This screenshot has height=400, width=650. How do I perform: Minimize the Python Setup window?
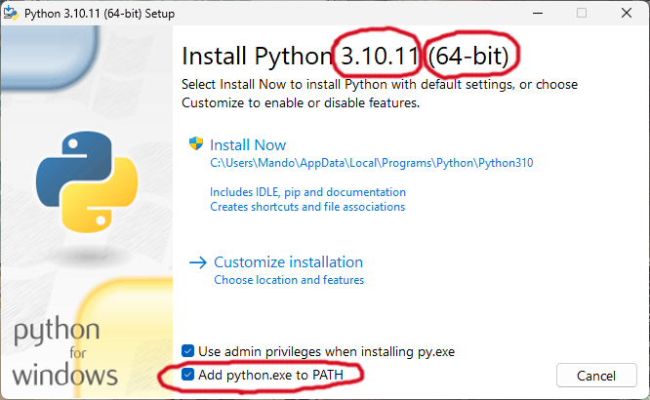(x=535, y=13)
